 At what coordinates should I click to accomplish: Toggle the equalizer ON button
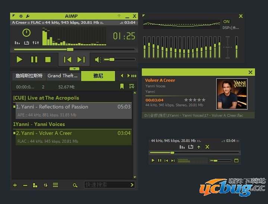tap(226, 22)
